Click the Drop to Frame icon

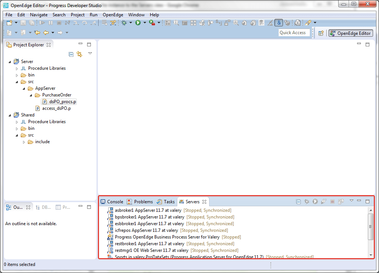tap(105, 23)
